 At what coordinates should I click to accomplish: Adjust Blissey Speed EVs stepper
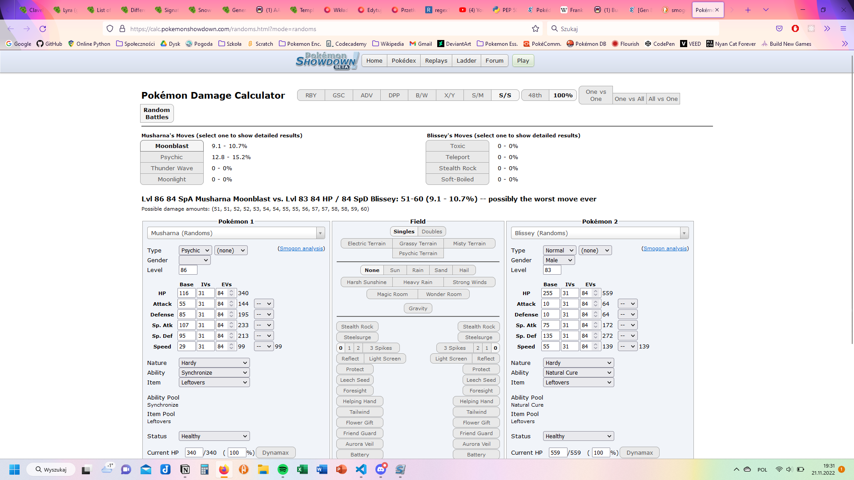pos(596,347)
